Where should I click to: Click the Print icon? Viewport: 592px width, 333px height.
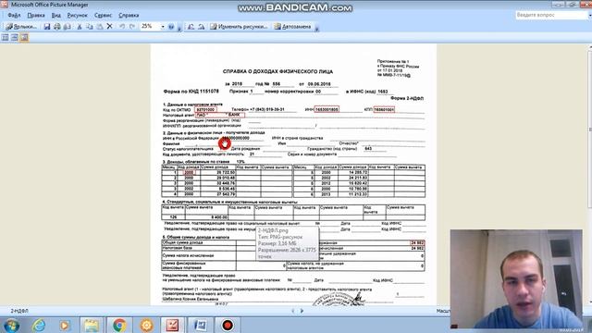tap(57, 27)
